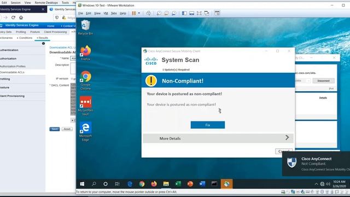Open the Remote Desktops menu
This screenshot has height=197, width=350.
[46, 3]
